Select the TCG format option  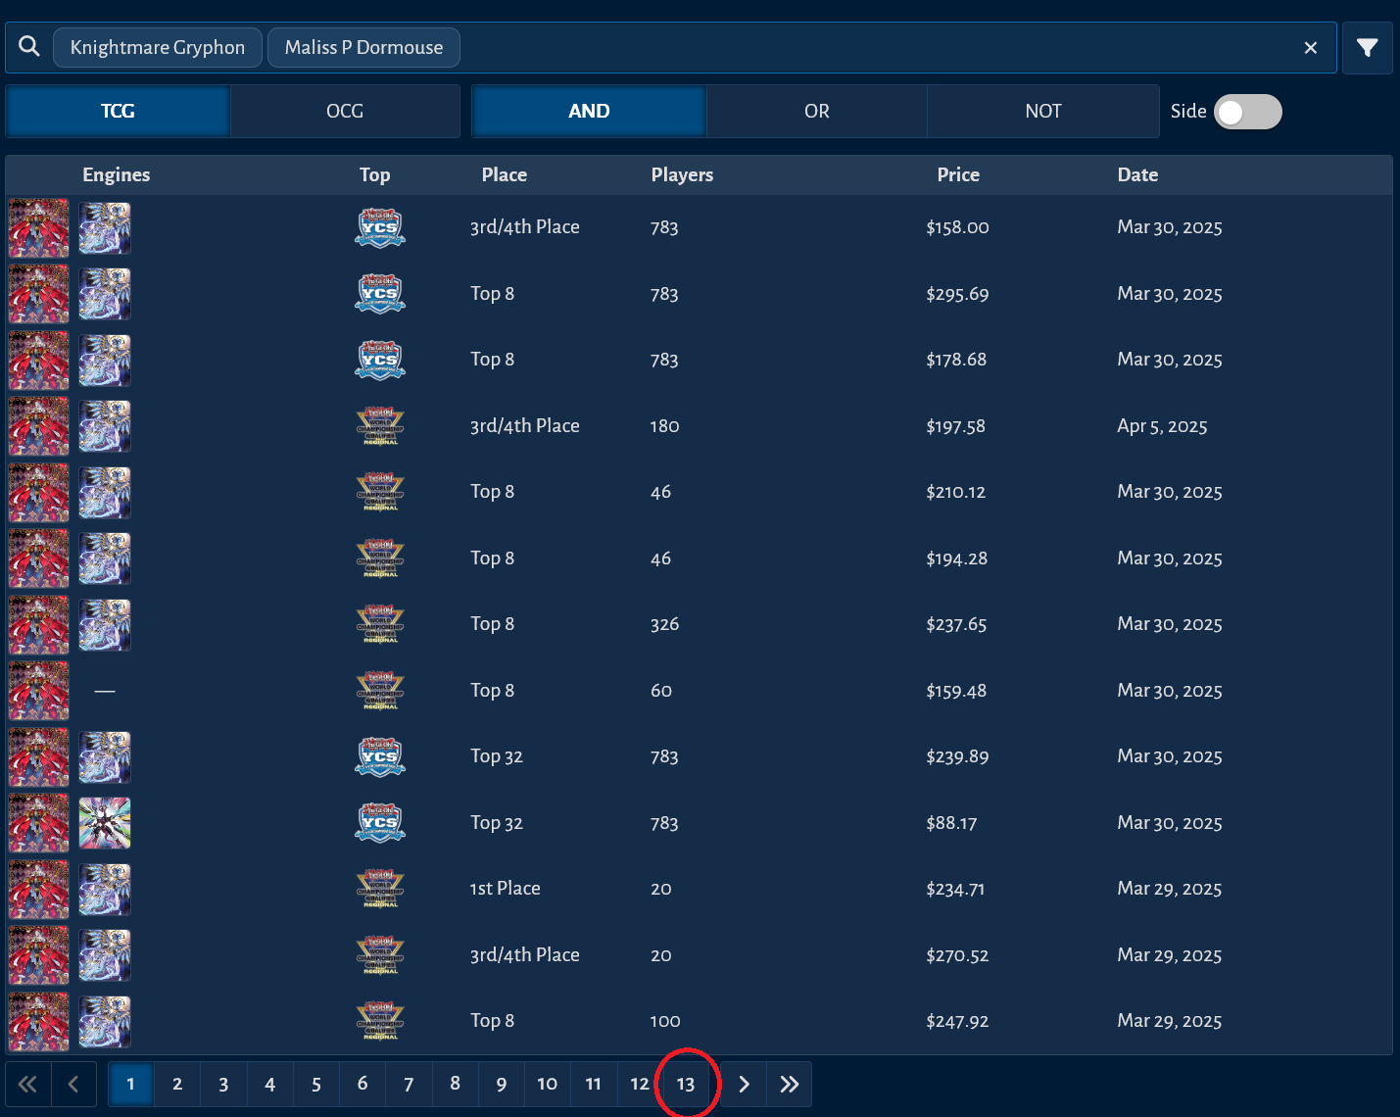tap(118, 111)
